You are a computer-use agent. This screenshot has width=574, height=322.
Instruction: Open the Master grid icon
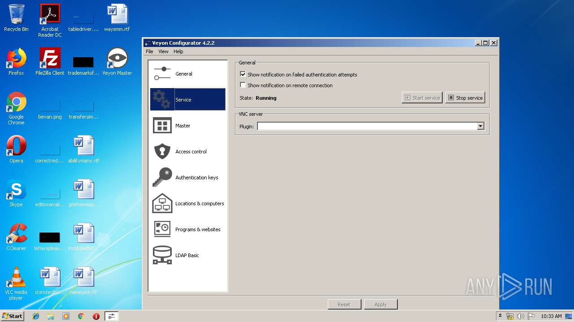[162, 126]
